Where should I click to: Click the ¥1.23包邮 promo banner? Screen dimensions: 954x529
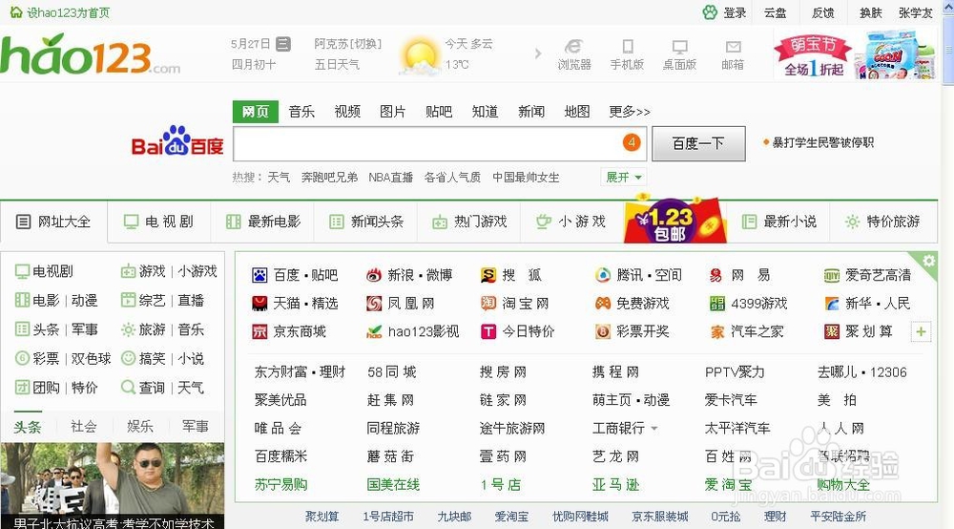pos(674,220)
